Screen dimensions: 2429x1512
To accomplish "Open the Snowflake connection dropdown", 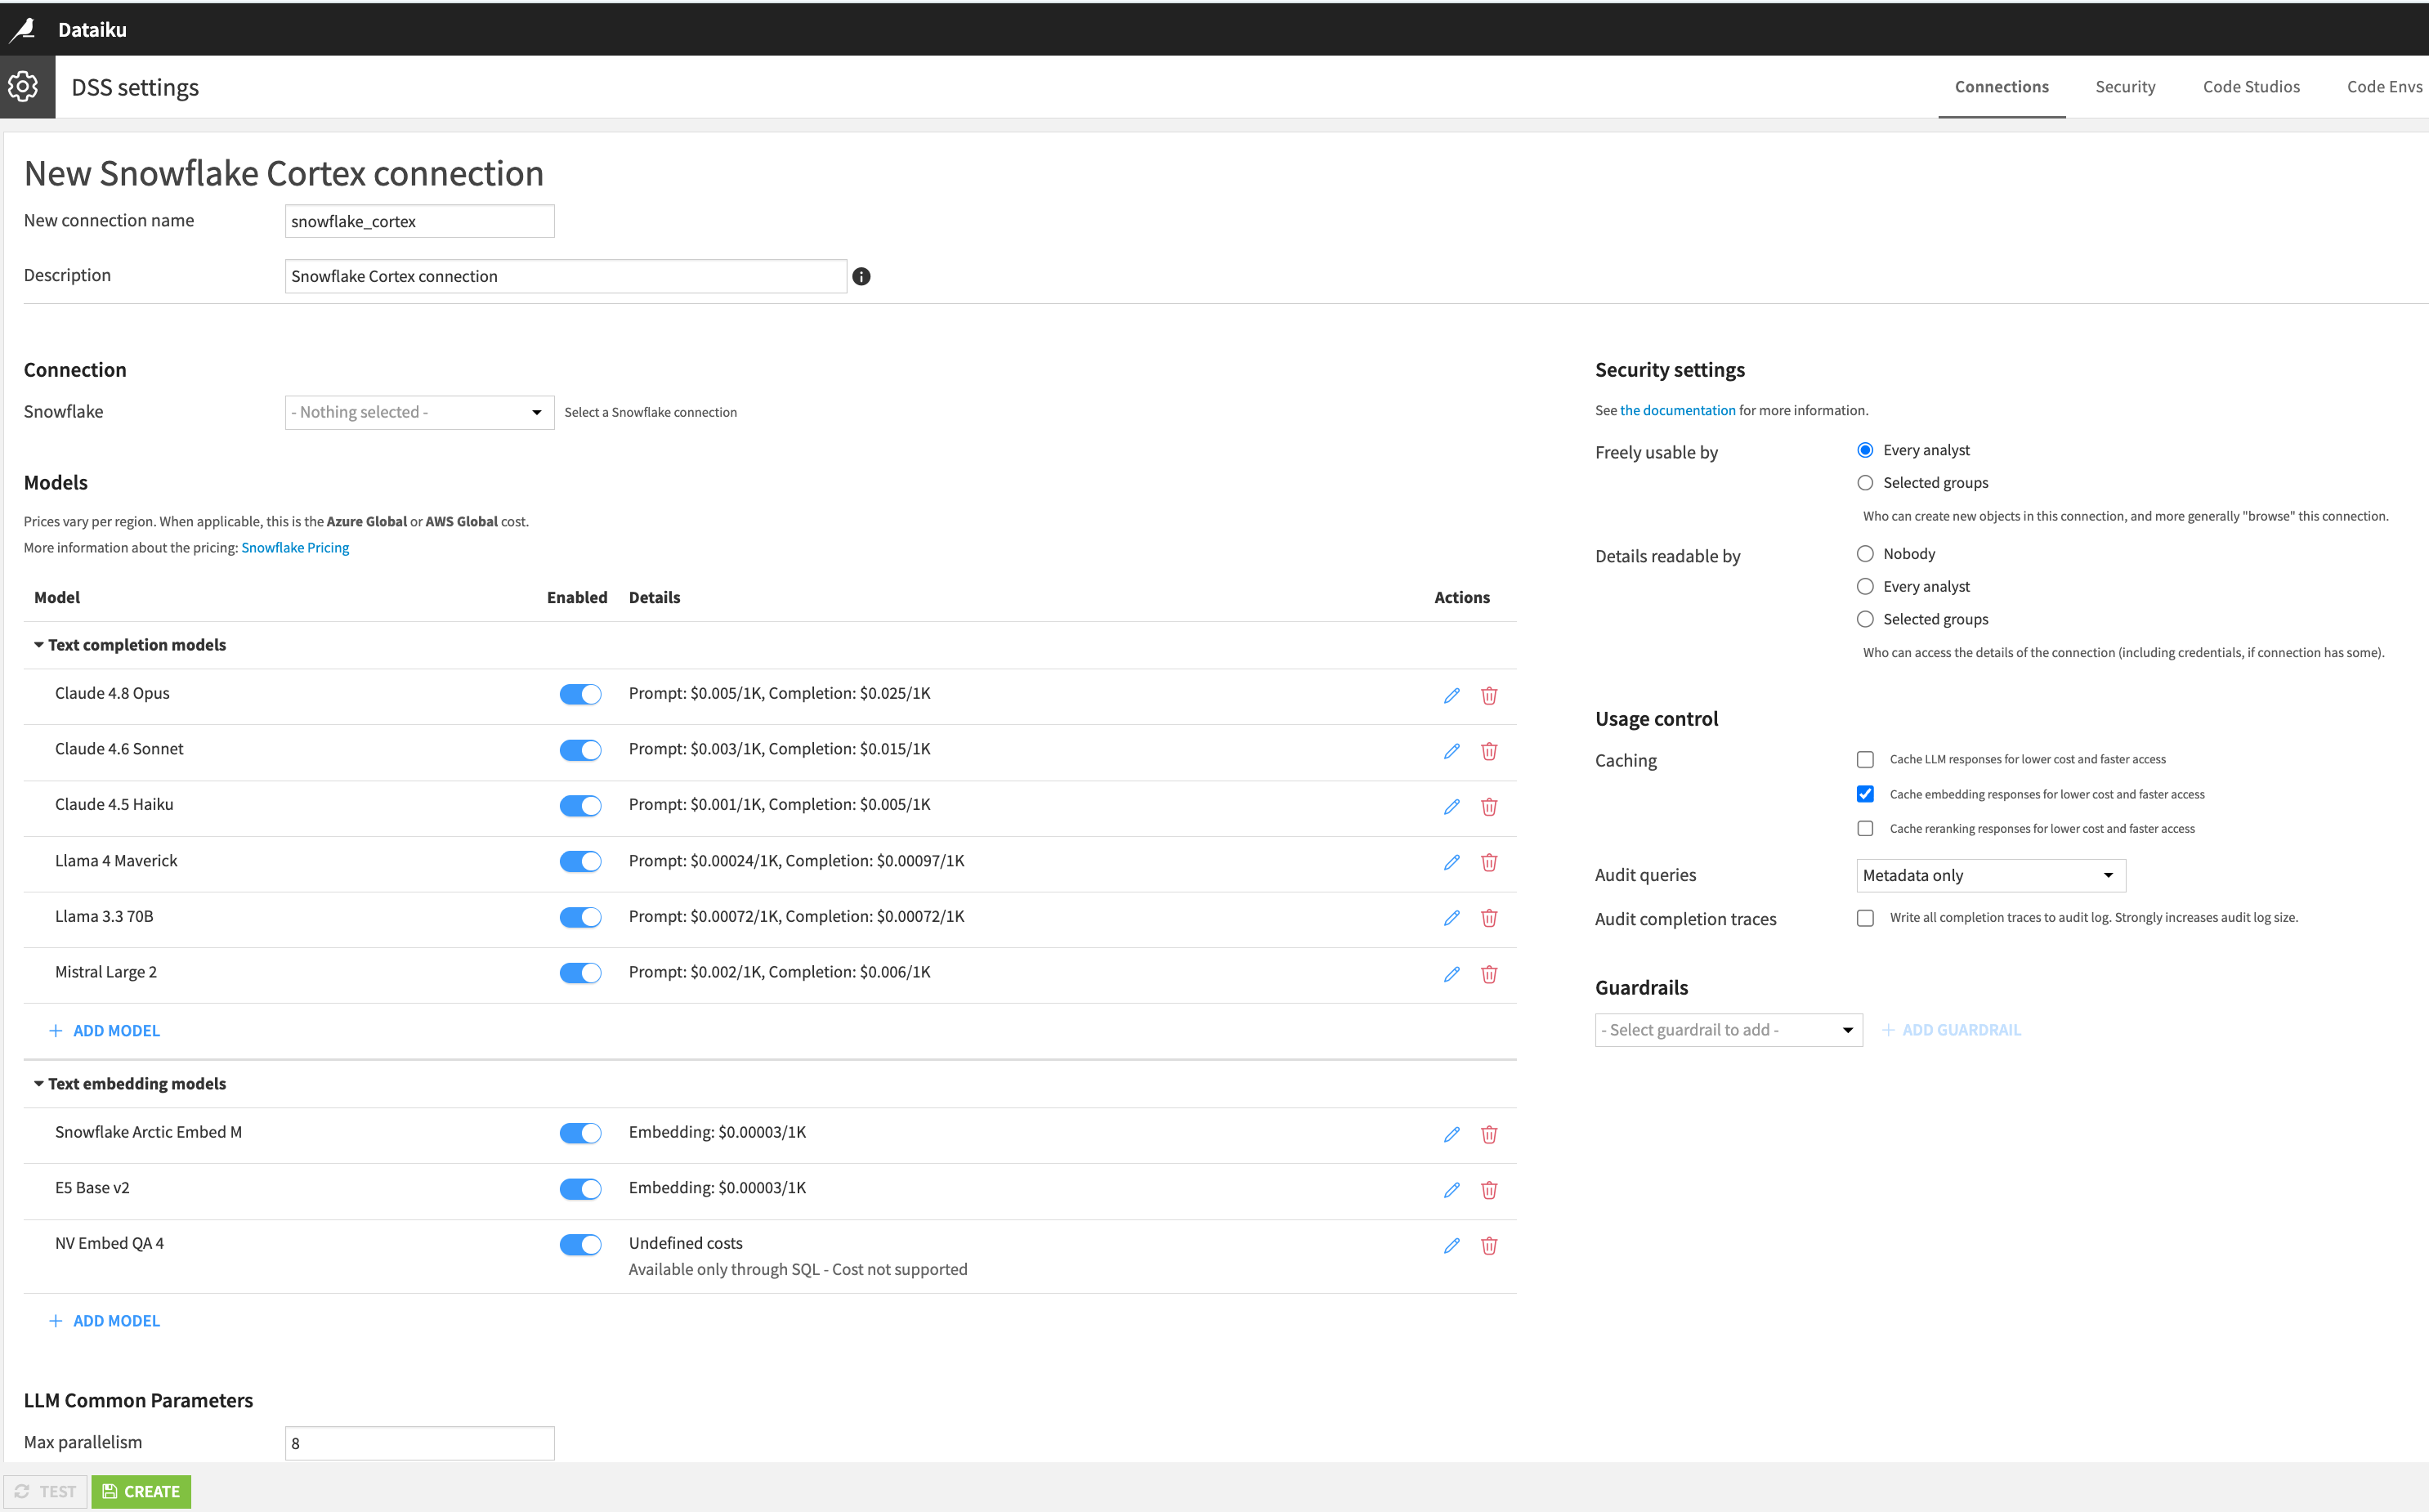I will 419,412.
